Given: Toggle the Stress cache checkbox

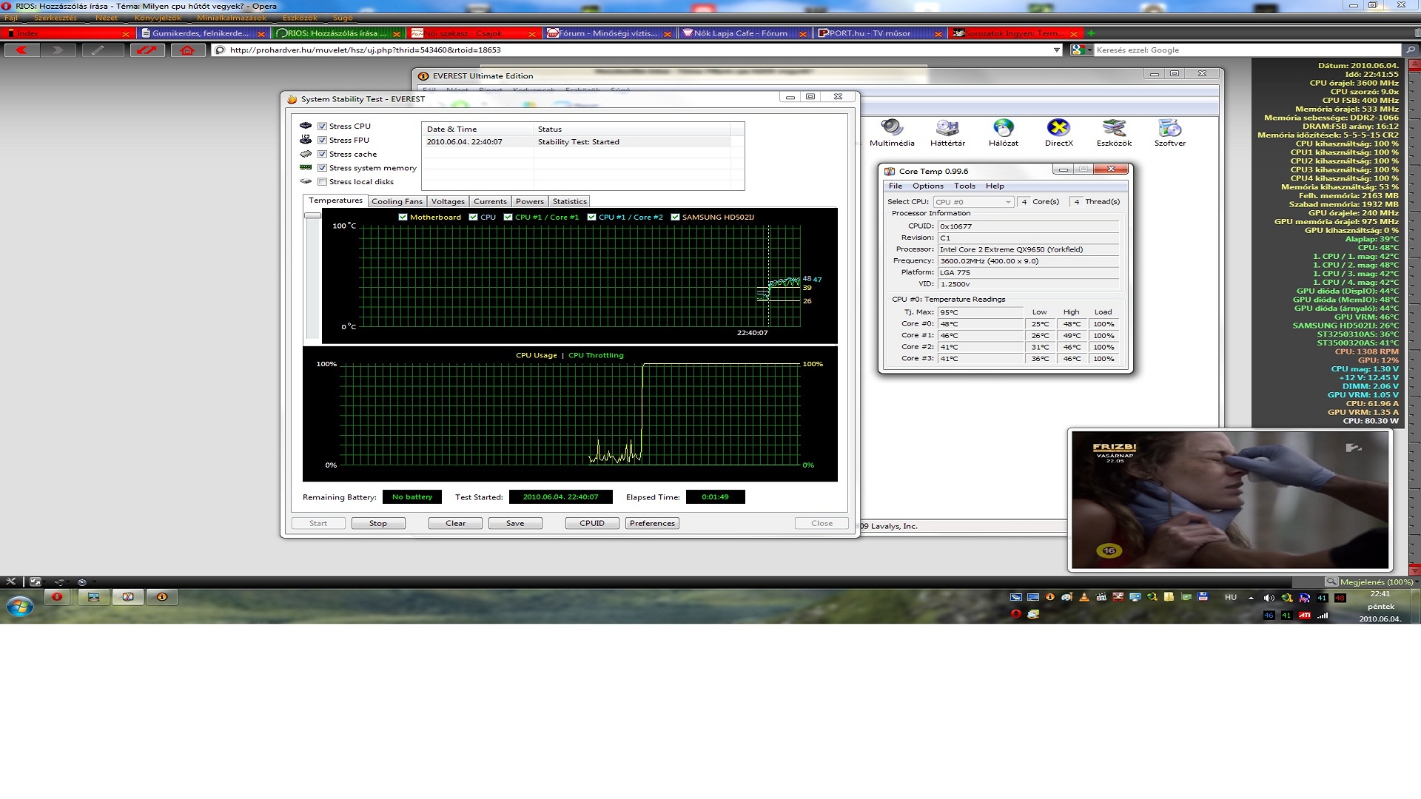Looking at the screenshot, I should tap(323, 155).
